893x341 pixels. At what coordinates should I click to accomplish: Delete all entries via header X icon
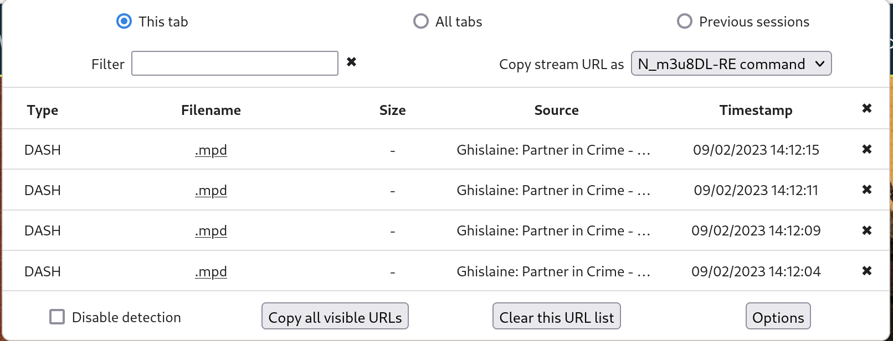tap(867, 108)
